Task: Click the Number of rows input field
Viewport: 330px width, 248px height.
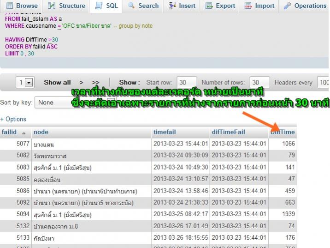Action: click(259, 82)
